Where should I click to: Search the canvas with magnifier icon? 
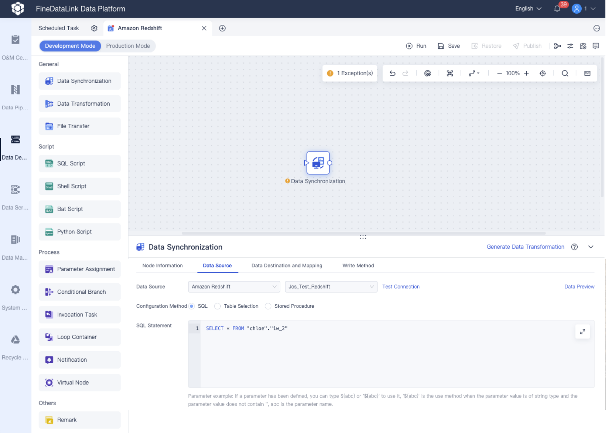(x=565, y=73)
